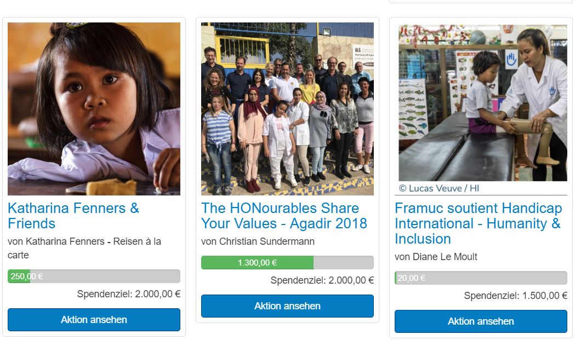The height and width of the screenshot is (363, 581).
Task: Click the 250,00 € progress bar
Action: pos(94,276)
